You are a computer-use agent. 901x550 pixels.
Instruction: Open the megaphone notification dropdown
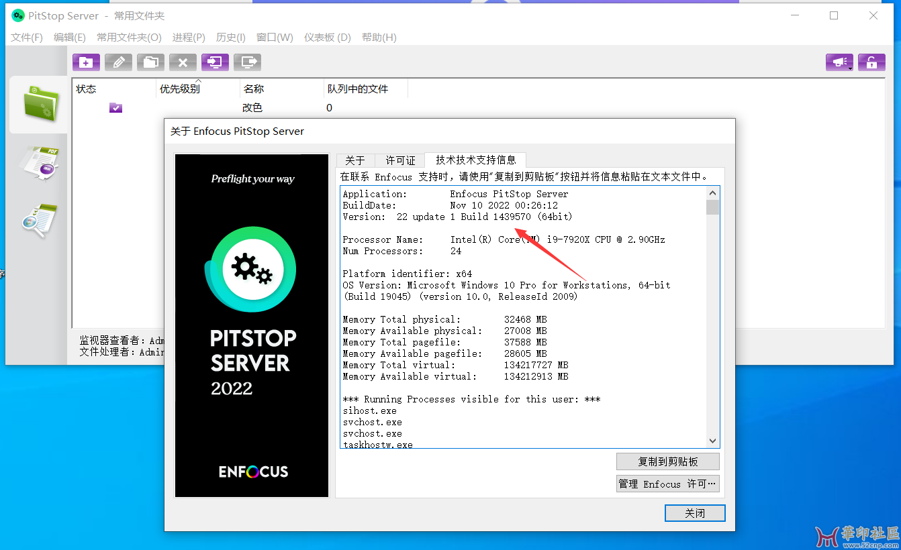coord(839,62)
